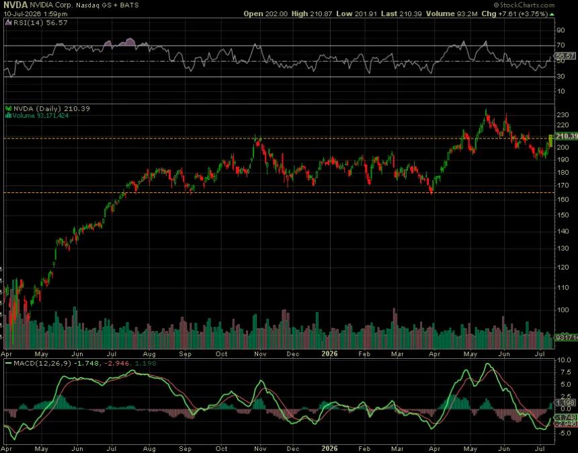Click the '230' label on the price axis

click(563, 115)
